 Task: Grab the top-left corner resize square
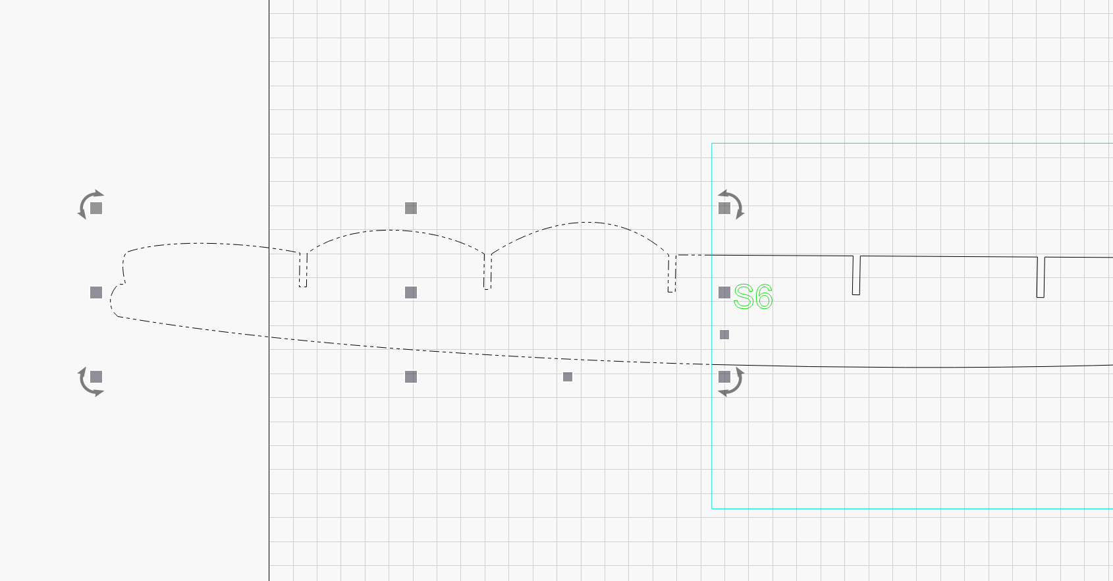(x=96, y=208)
